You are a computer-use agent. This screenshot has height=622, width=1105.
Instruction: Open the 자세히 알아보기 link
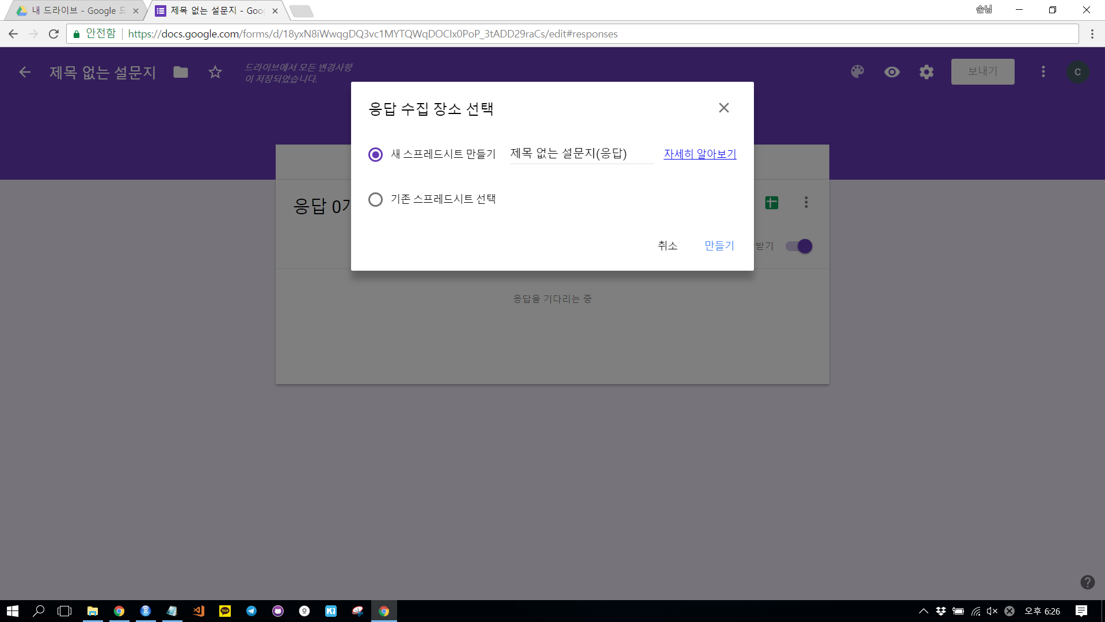tap(700, 154)
